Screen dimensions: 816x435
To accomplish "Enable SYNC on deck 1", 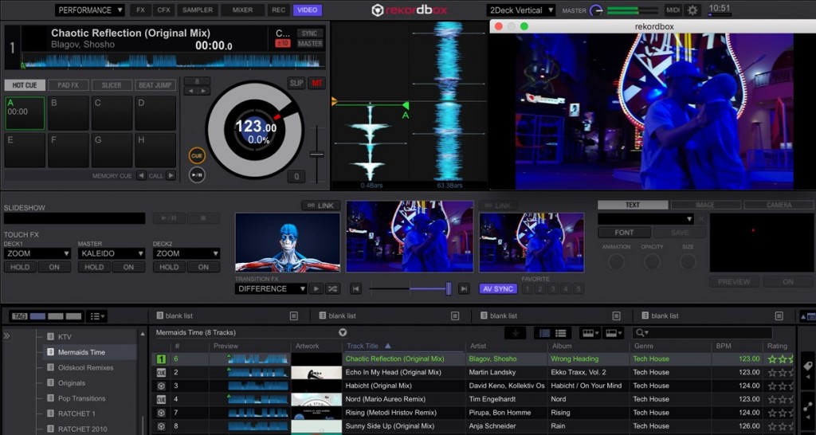I will [x=310, y=33].
